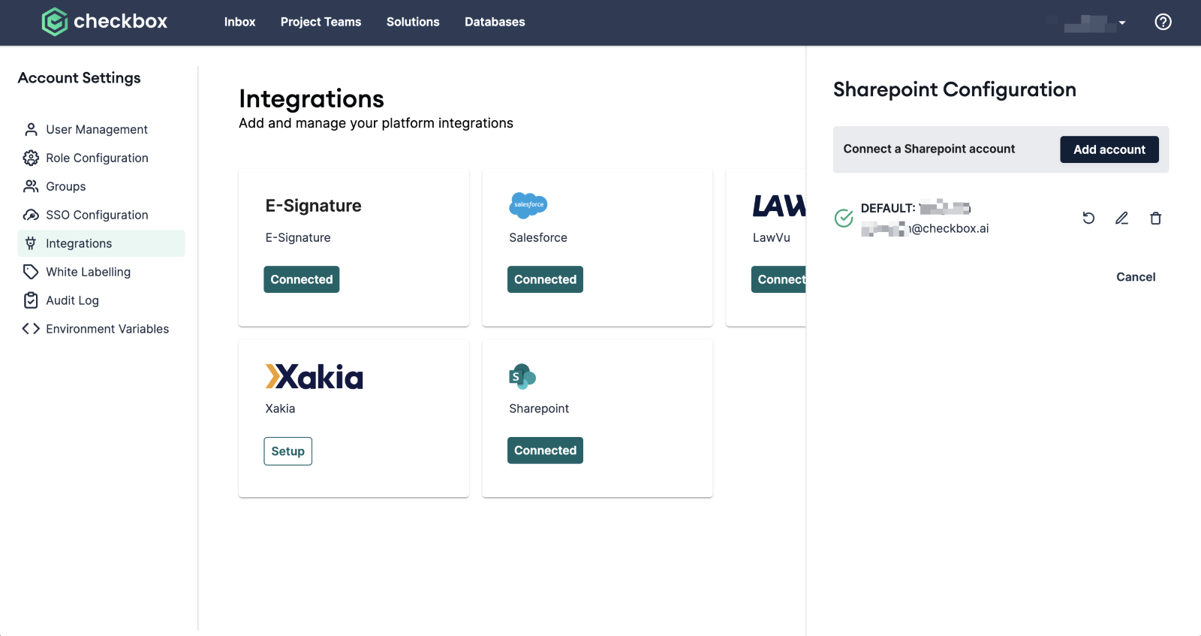This screenshot has width=1201, height=636.
Task: Open the help question mark icon
Action: 1163,22
